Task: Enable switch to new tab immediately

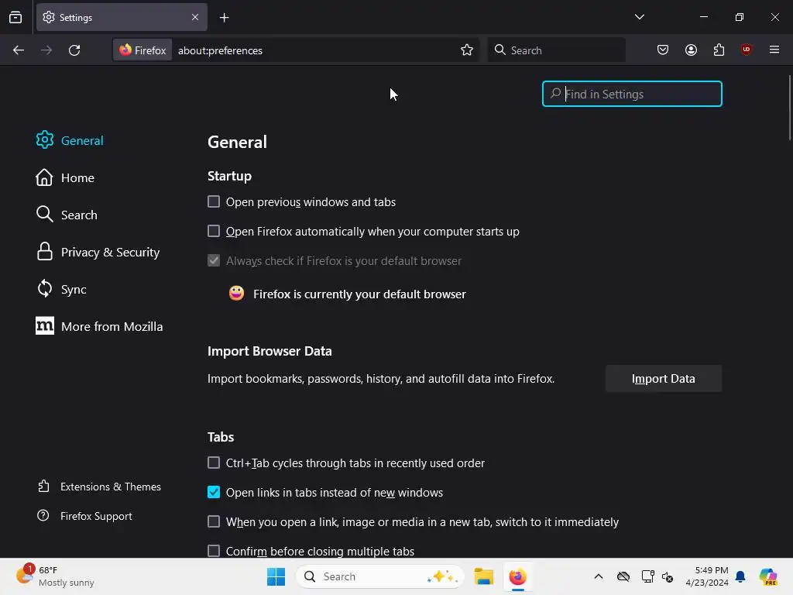Action: pyautogui.click(x=214, y=521)
